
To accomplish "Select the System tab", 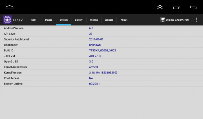I will coord(64,20).
